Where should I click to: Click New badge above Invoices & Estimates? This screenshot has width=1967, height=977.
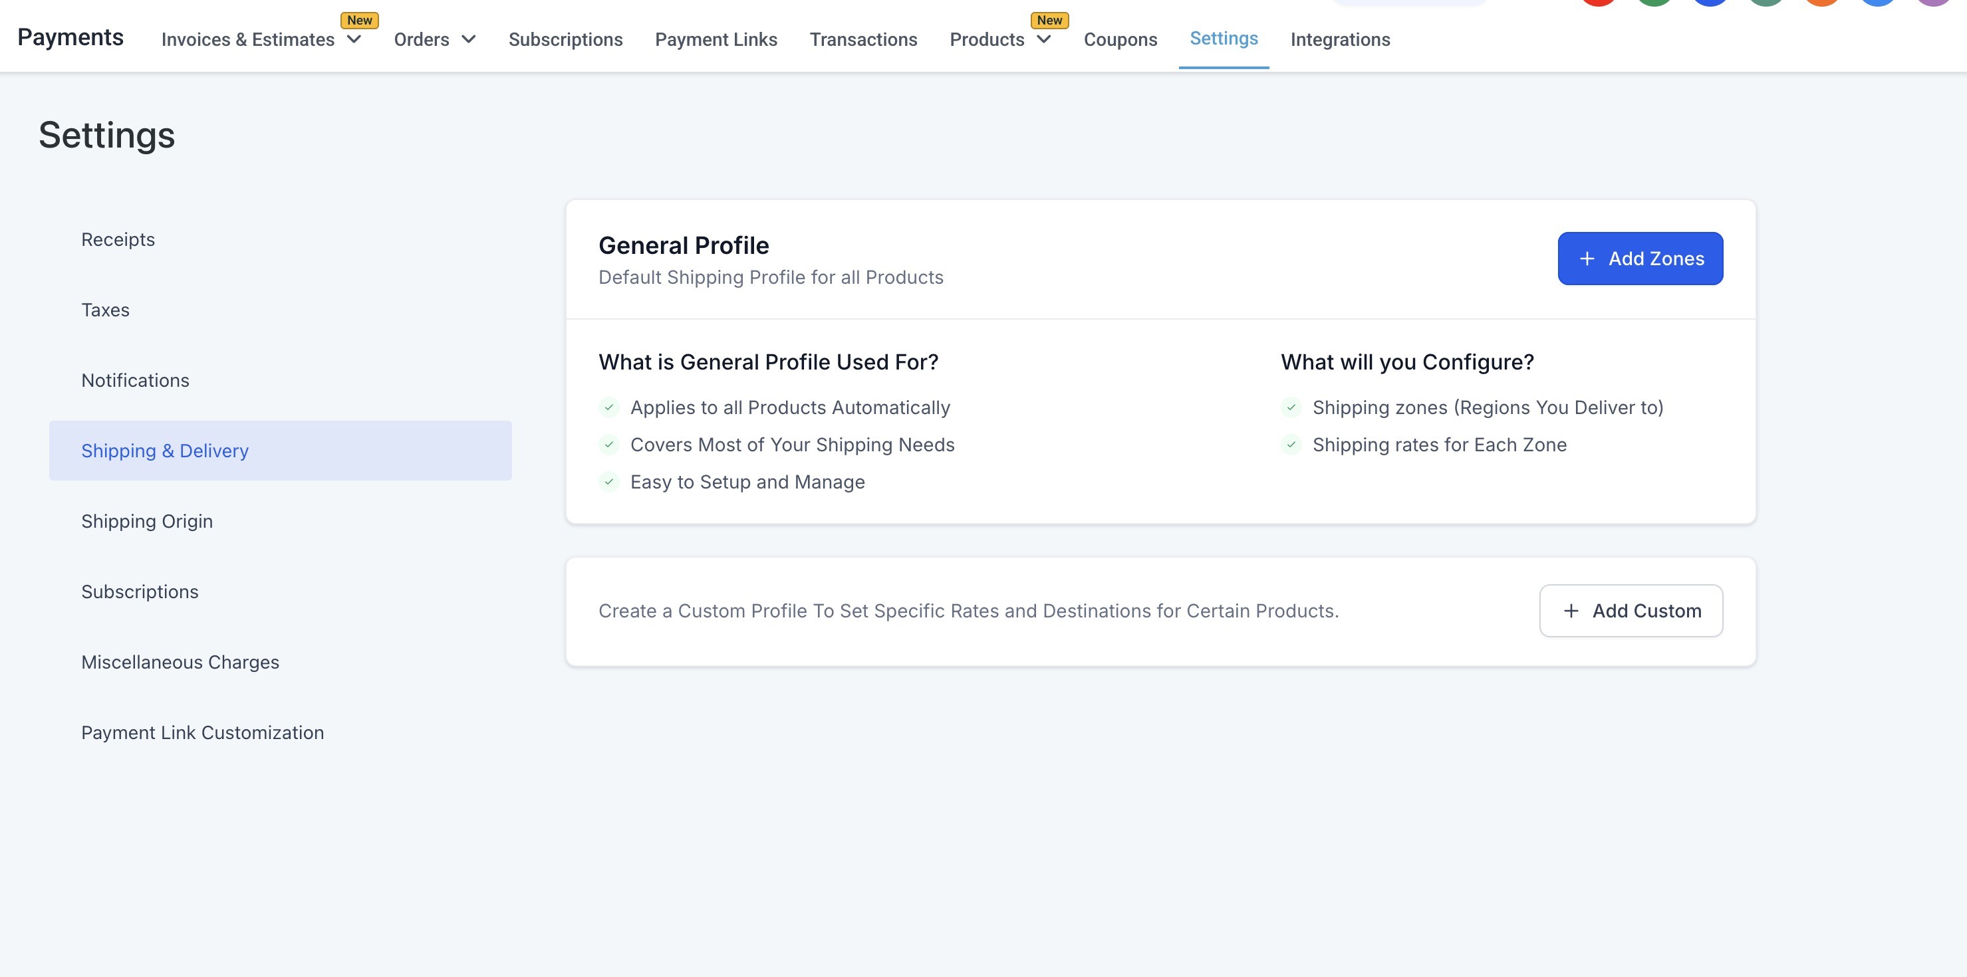pos(360,21)
